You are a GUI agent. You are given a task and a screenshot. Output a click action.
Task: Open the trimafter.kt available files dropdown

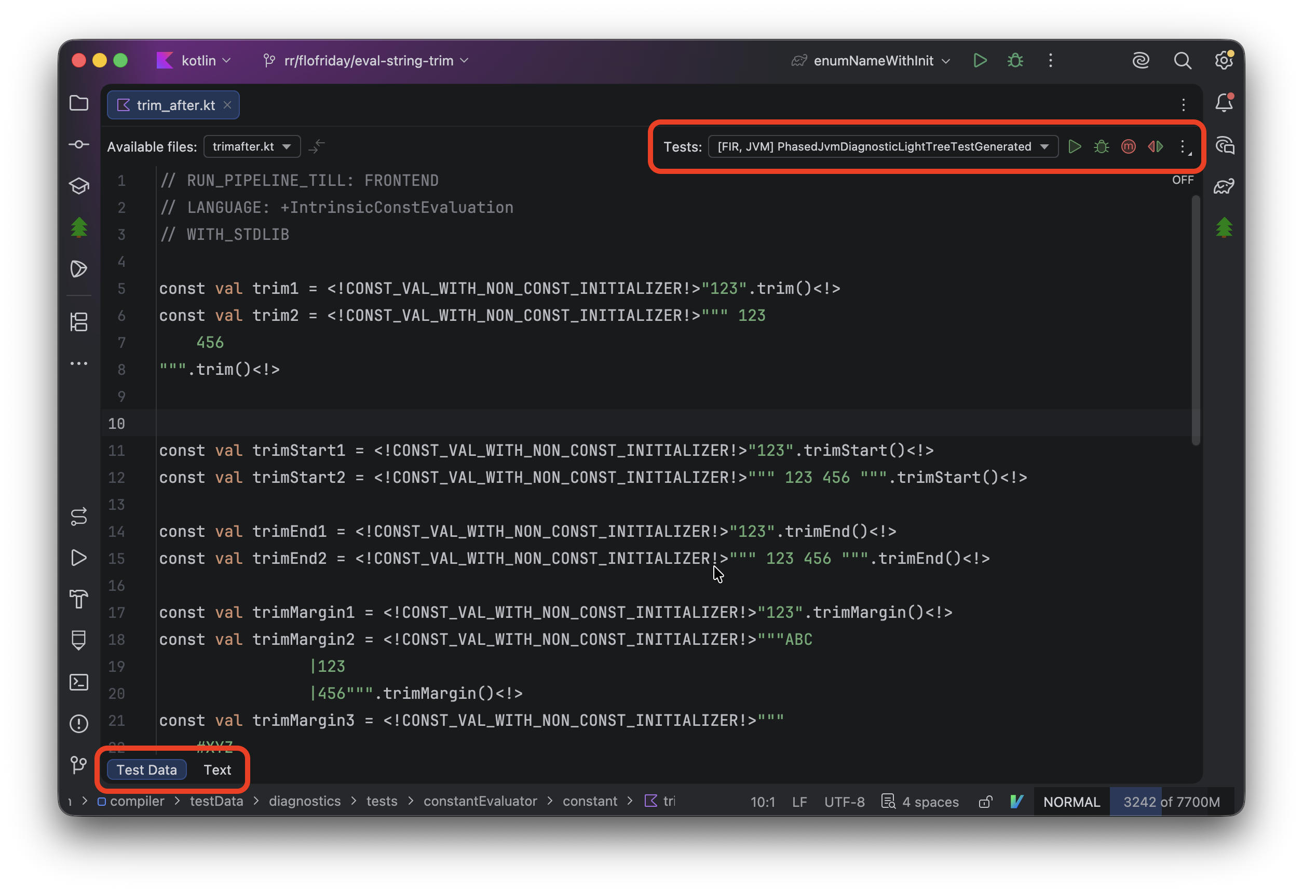click(x=252, y=146)
